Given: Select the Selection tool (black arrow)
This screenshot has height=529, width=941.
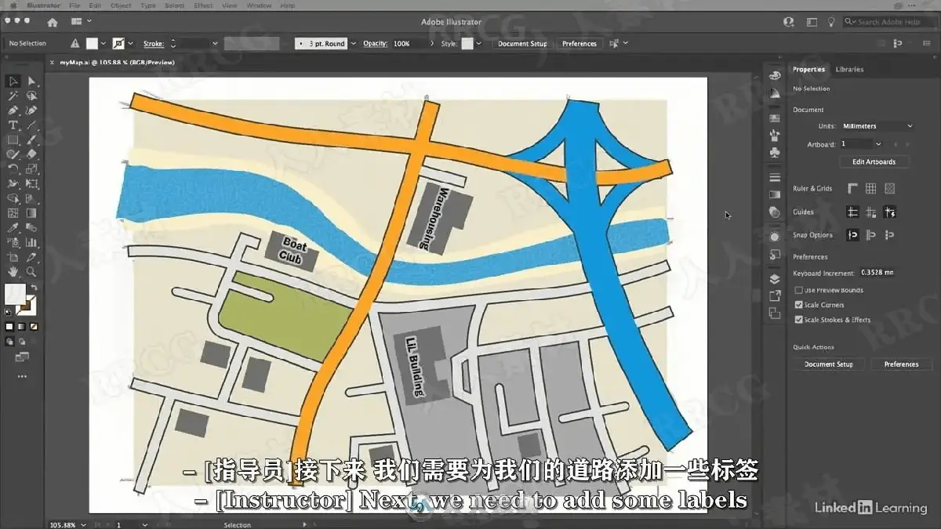Looking at the screenshot, I should click(x=13, y=82).
